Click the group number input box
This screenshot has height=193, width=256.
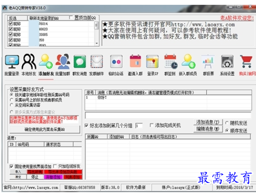pos(139,126)
